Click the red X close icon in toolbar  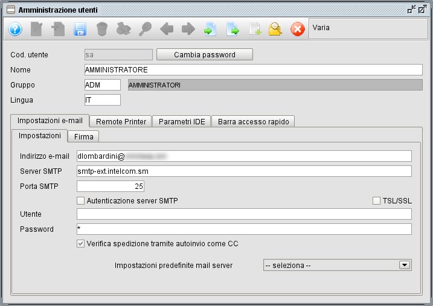click(298, 29)
